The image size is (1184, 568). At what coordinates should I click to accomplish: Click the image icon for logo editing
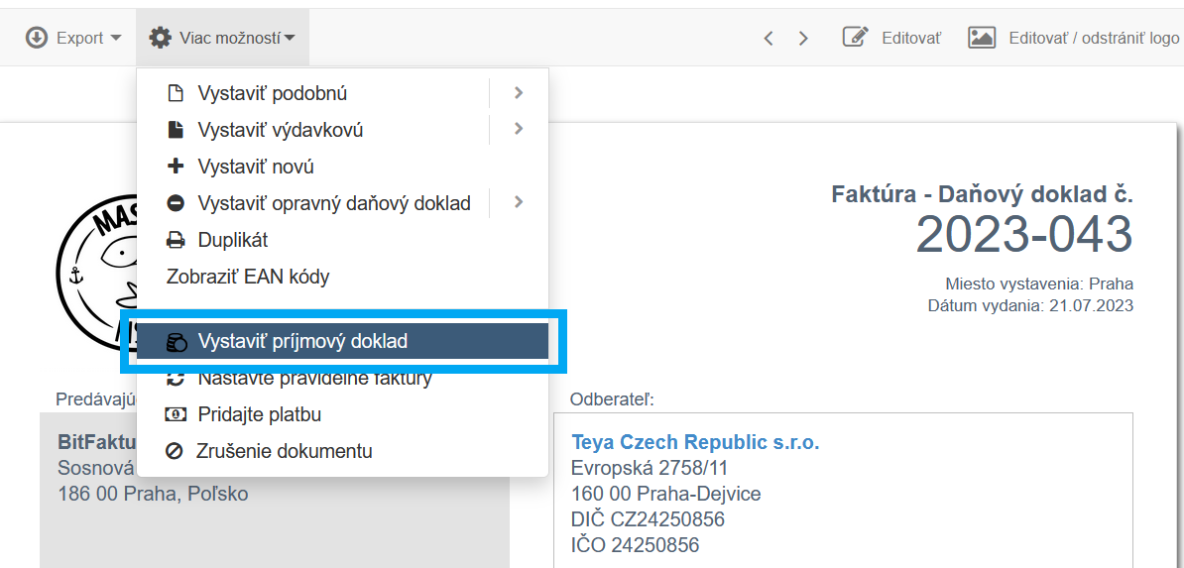982,38
